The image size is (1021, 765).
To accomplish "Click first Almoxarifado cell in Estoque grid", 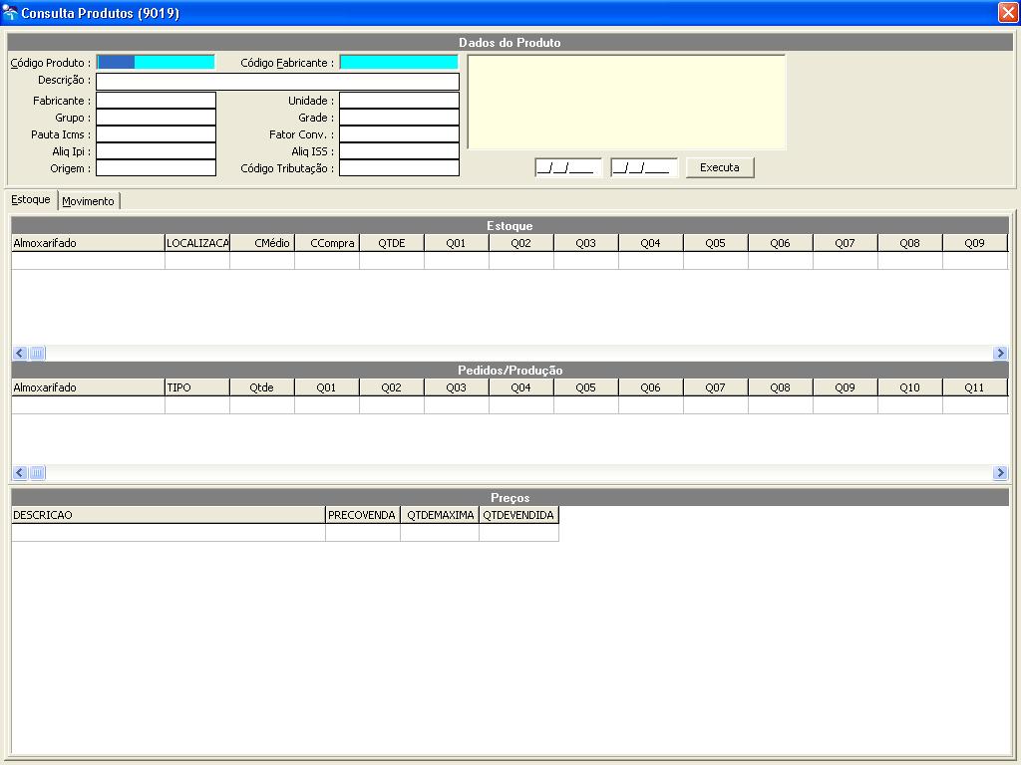I will [88, 261].
